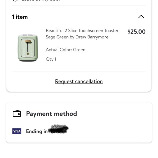Select the Payment method heading
158x158 pixels.
[x=52, y=114]
